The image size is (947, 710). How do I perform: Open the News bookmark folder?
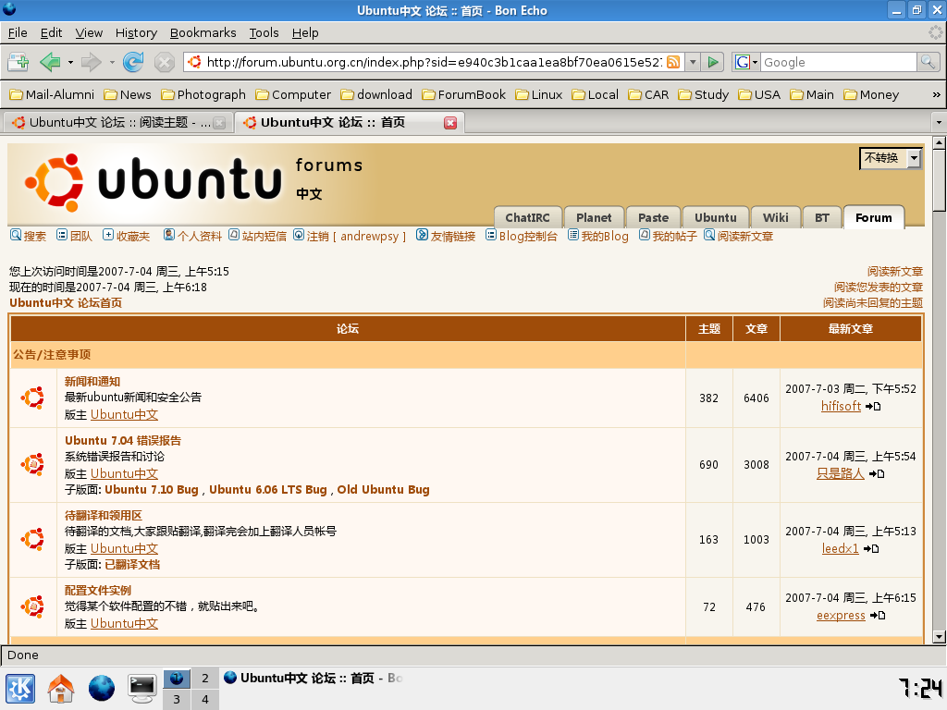[128, 95]
